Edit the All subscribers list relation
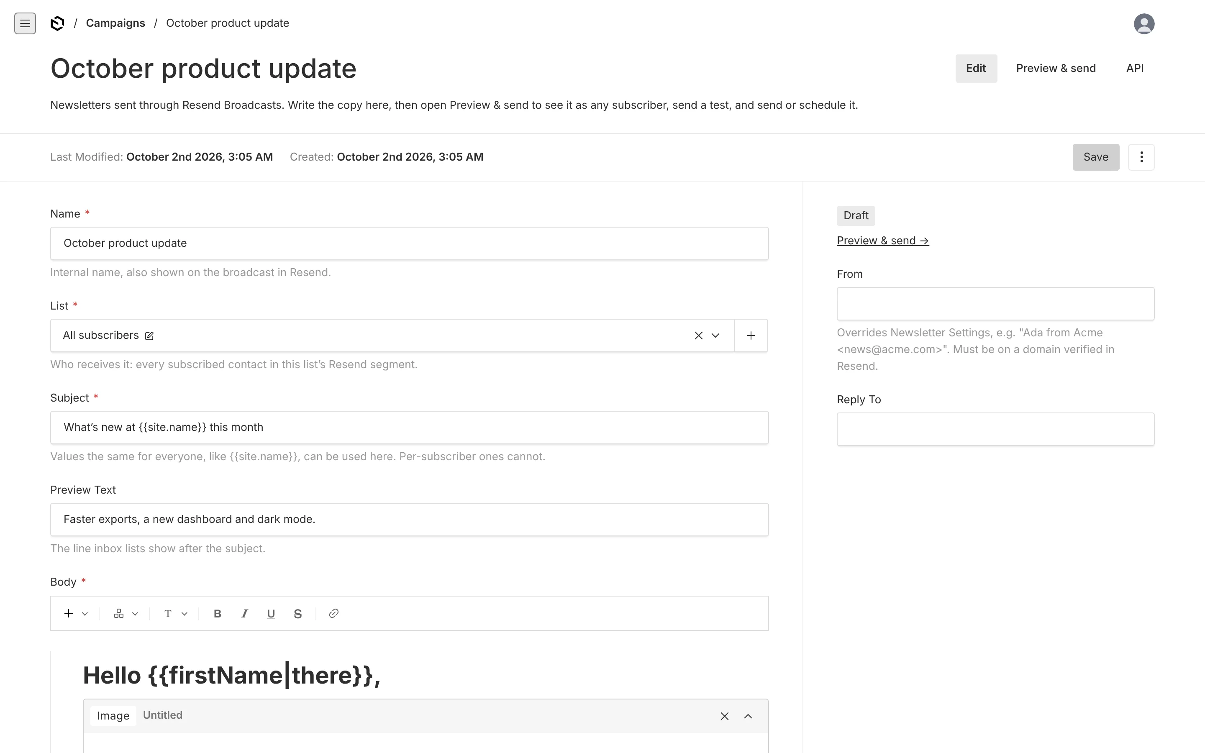Image resolution: width=1205 pixels, height=753 pixels. 149,336
